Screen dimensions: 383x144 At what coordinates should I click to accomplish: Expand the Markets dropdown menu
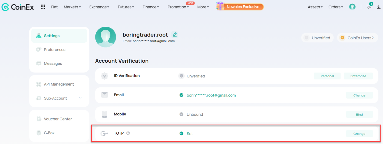(72, 7)
